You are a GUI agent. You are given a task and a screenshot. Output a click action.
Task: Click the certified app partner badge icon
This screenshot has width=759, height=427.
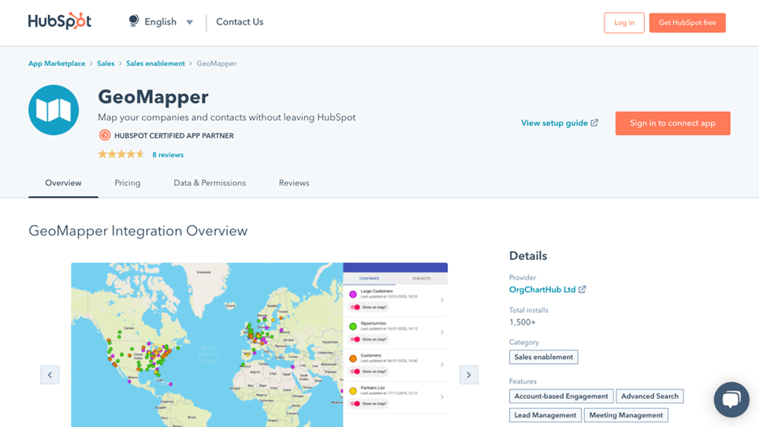pyautogui.click(x=105, y=136)
